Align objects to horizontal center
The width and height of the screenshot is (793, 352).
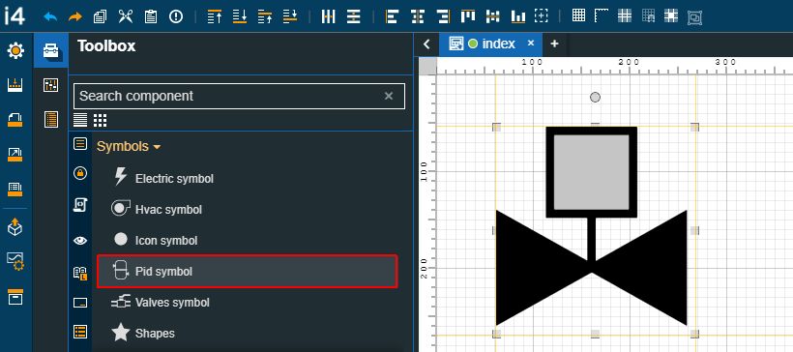click(418, 16)
